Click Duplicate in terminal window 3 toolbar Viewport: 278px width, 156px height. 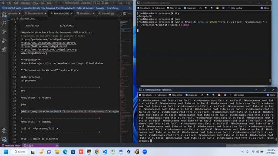pos(191,95)
